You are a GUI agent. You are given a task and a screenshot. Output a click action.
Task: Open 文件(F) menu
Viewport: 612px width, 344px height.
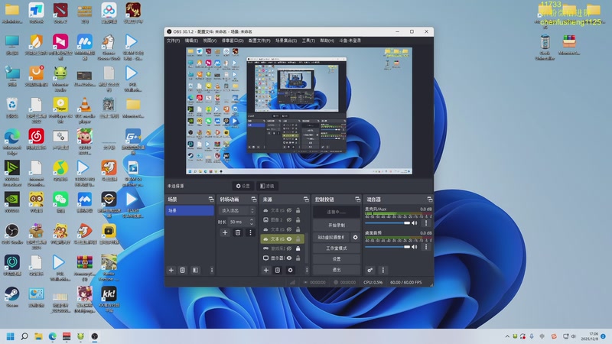[173, 41]
